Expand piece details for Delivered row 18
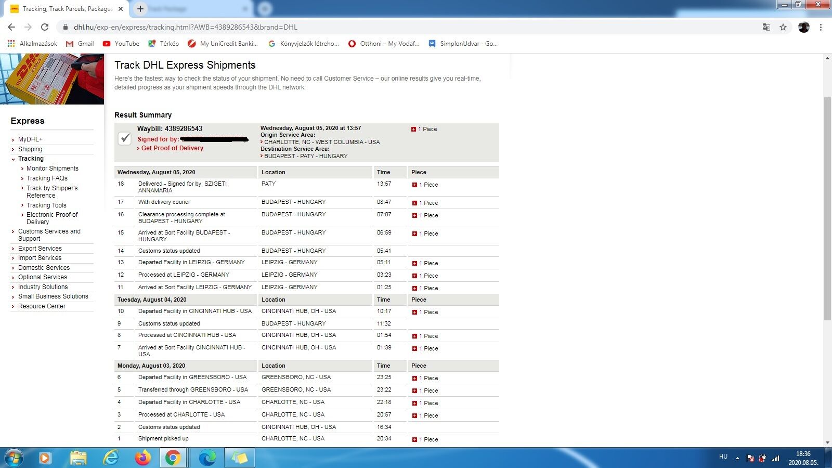Screen dimensions: 832x468 tap(414, 185)
